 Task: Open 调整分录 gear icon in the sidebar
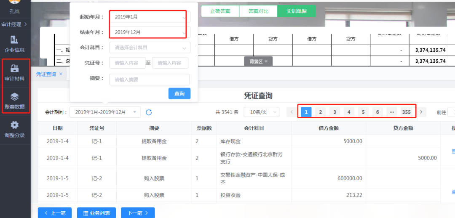(14, 129)
